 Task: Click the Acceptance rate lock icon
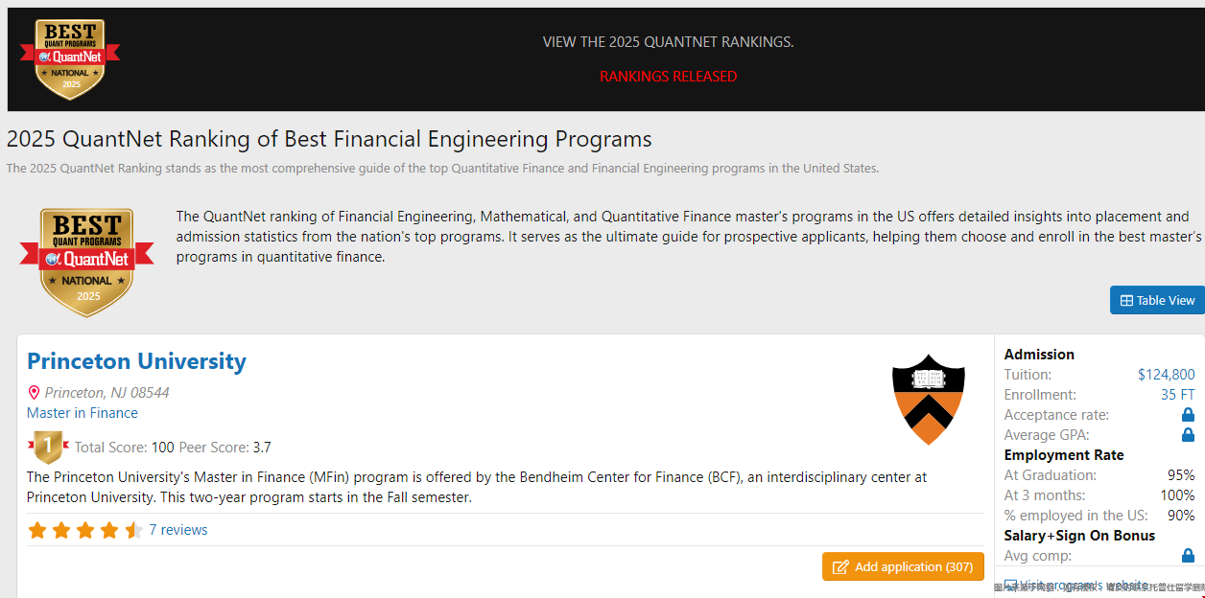coord(1188,415)
